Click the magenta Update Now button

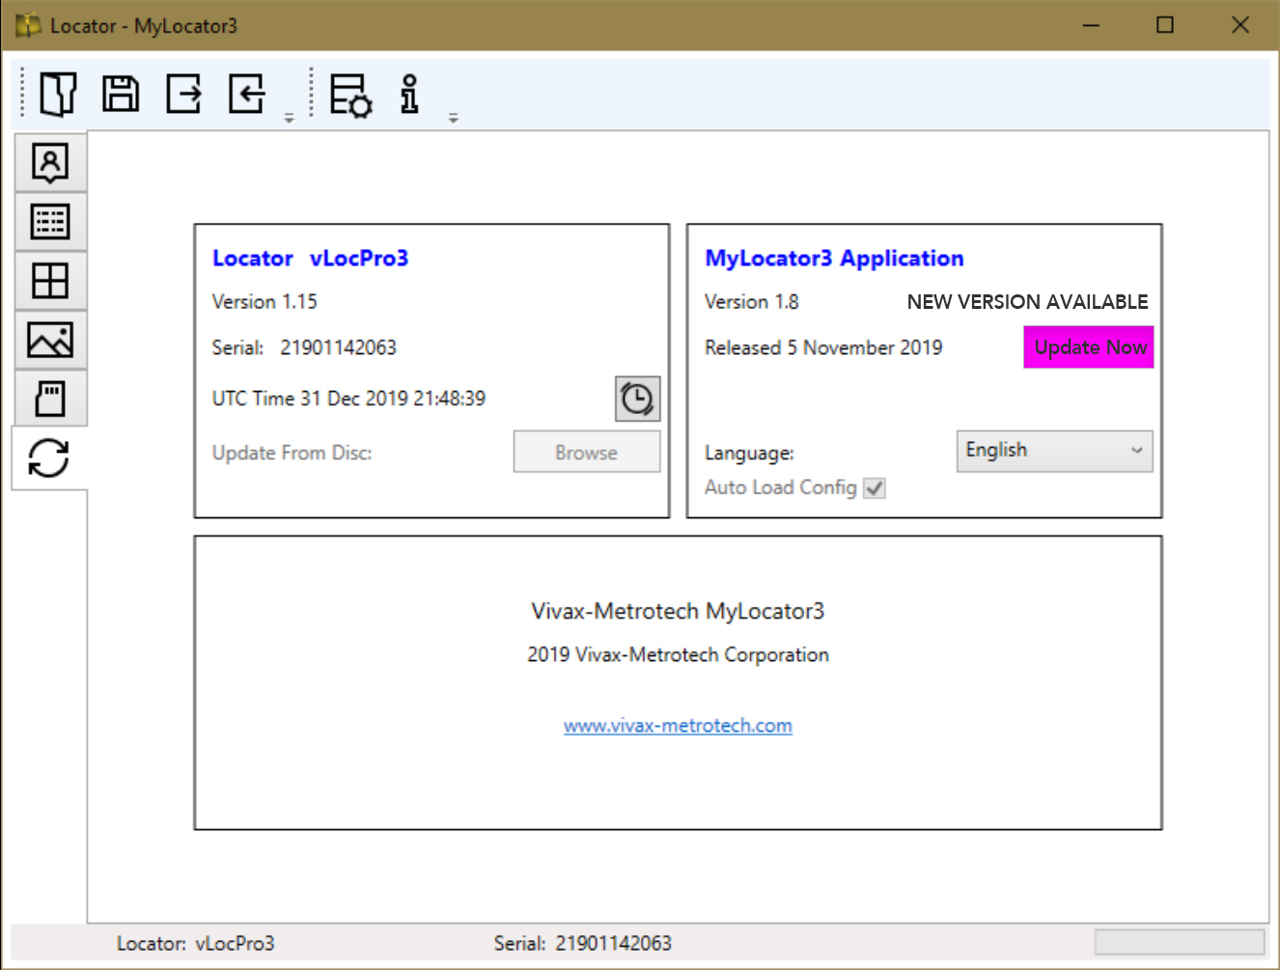coord(1089,347)
